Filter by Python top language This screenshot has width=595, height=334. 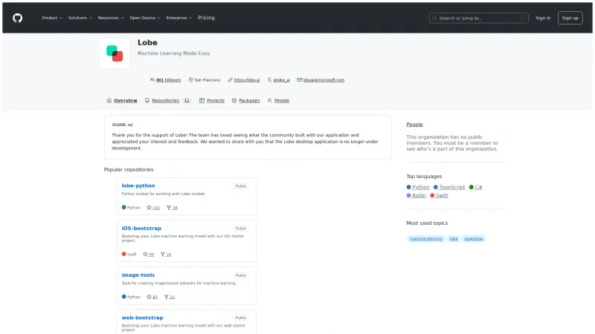pos(418,187)
